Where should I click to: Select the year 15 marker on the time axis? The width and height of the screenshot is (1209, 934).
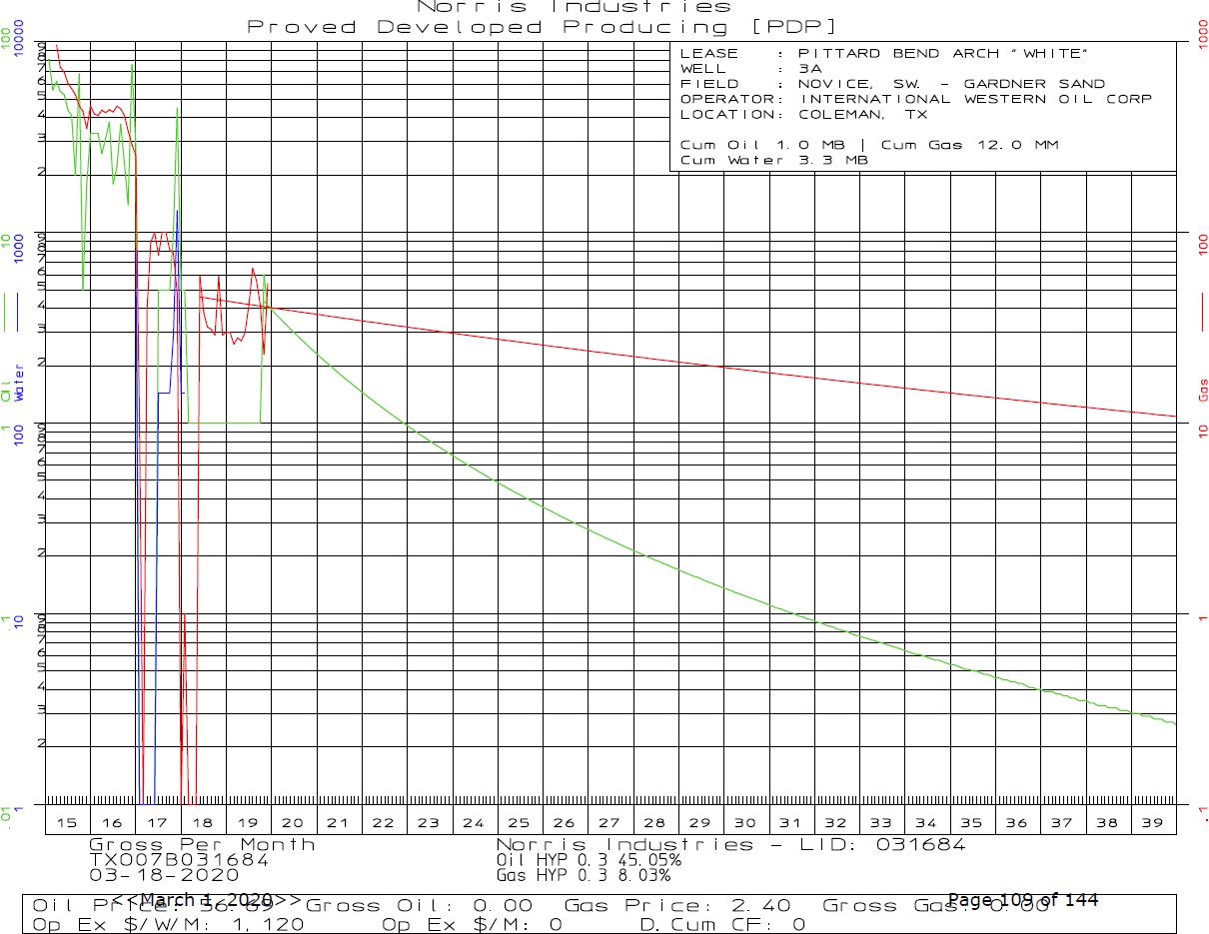tap(67, 822)
